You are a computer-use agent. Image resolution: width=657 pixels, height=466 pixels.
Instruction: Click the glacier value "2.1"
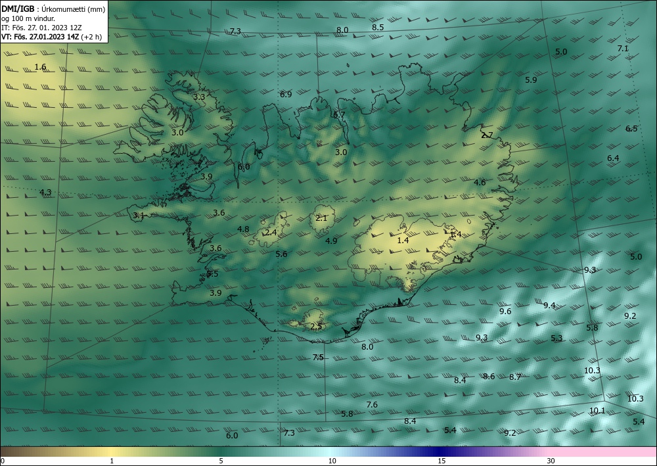click(321, 218)
